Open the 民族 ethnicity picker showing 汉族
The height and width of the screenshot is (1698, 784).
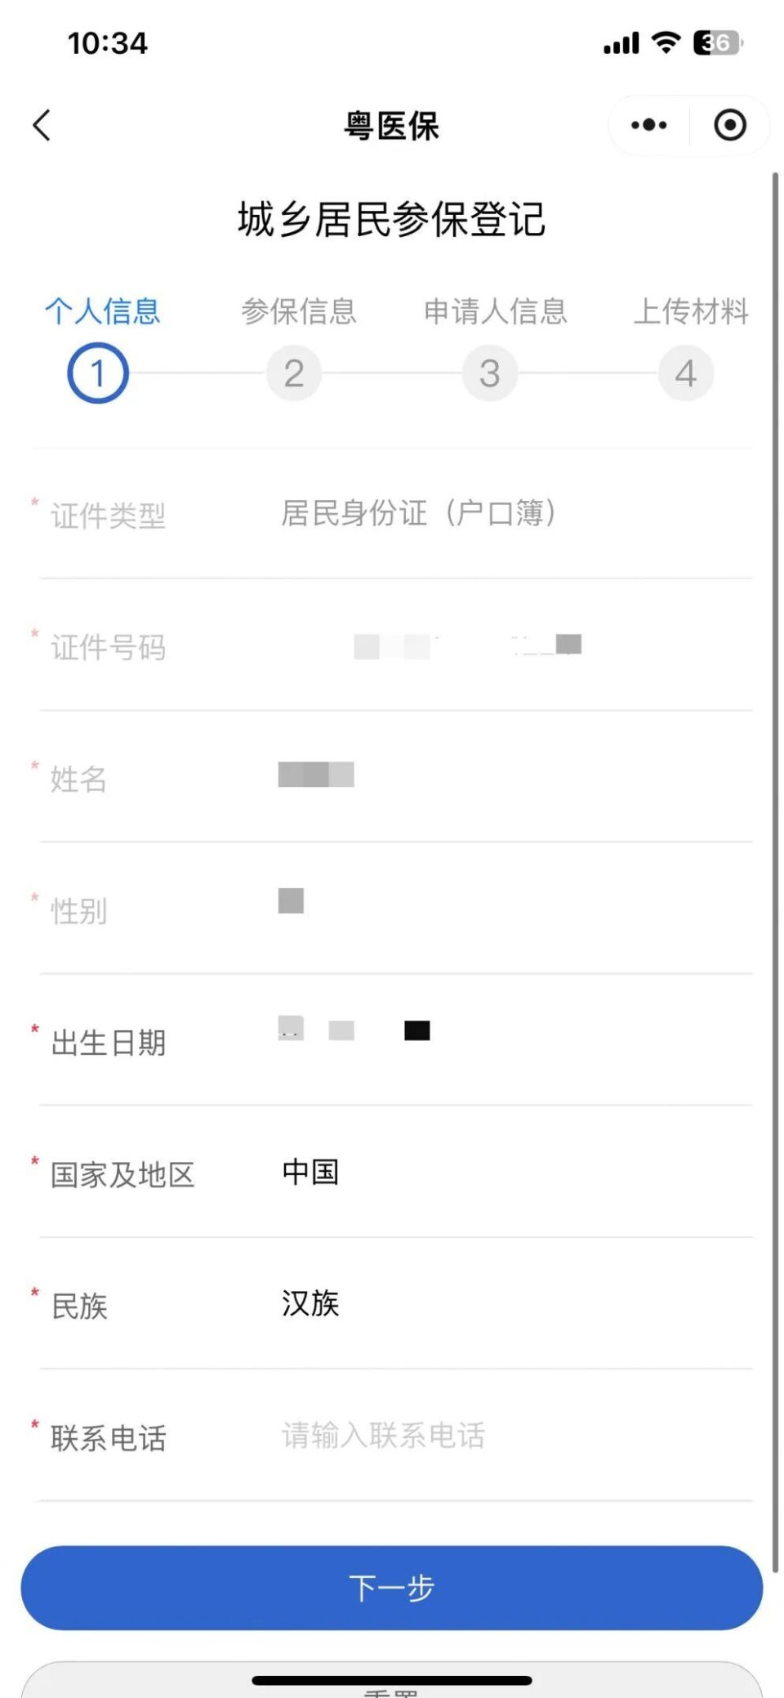click(309, 1305)
